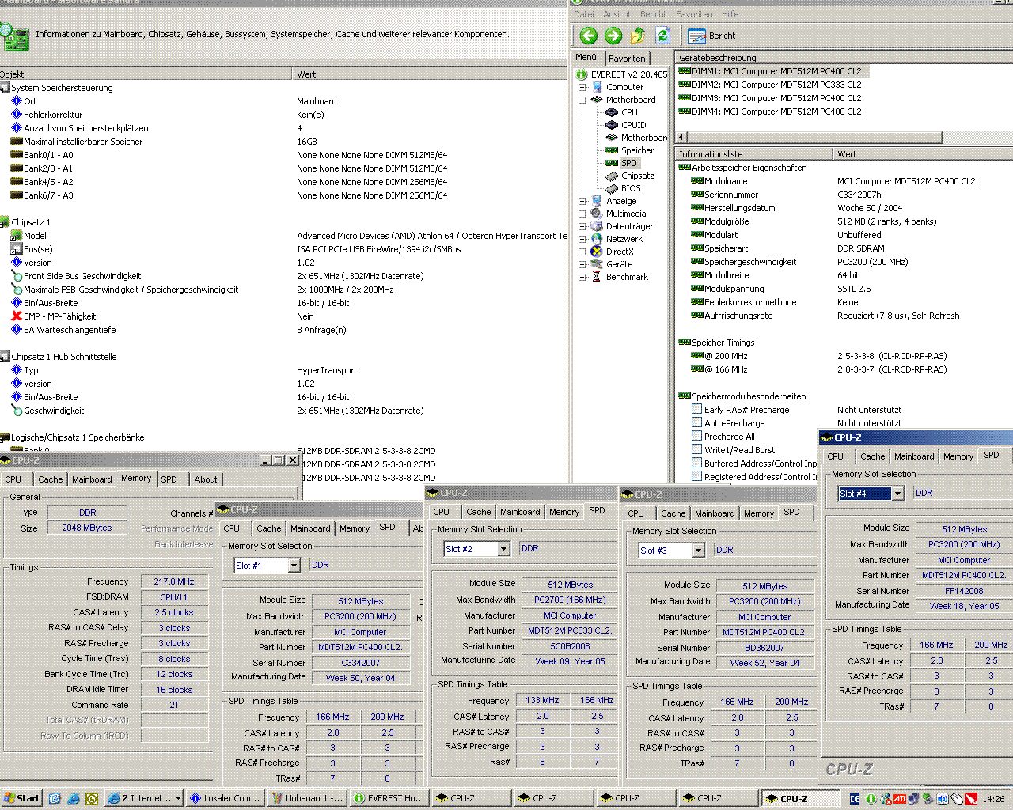1013x810 pixels.
Task: Tick the Auto-Precharge checkbox
Action: tap(696, 423)
